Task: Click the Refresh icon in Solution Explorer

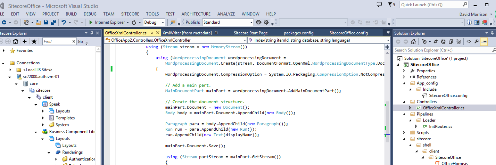Action: click(x=443, y=42)
